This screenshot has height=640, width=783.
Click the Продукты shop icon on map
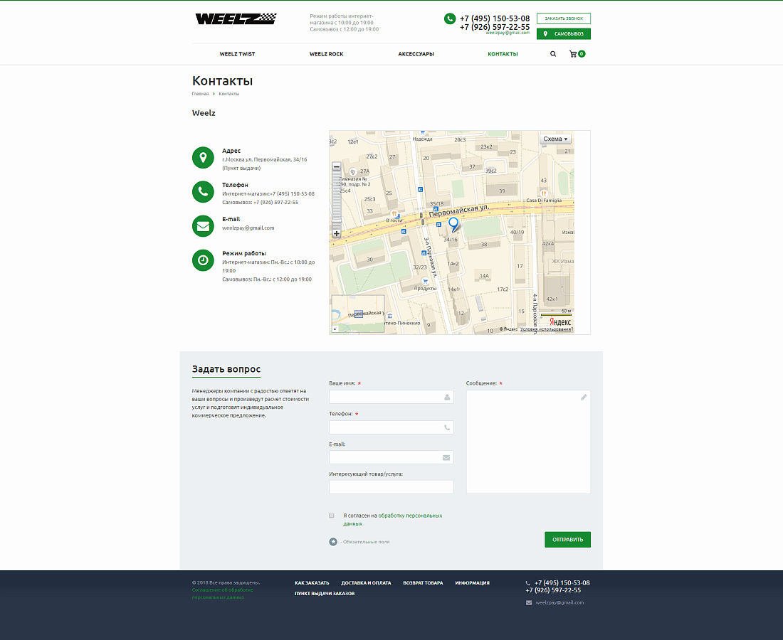tap(425, 282)
